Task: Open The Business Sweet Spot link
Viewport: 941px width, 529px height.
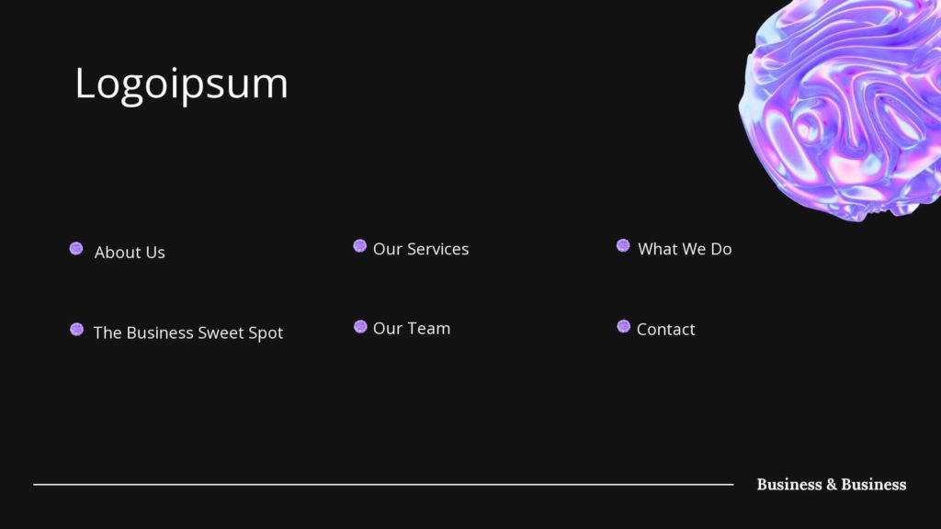Action: (187, 332)
